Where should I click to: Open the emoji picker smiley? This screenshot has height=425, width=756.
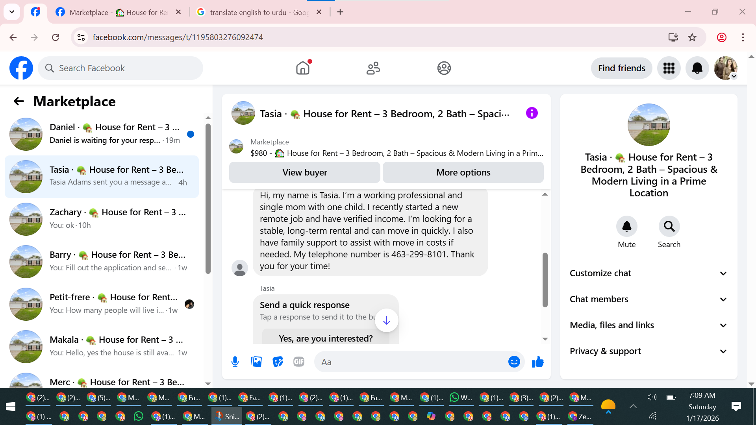(514, 362)
